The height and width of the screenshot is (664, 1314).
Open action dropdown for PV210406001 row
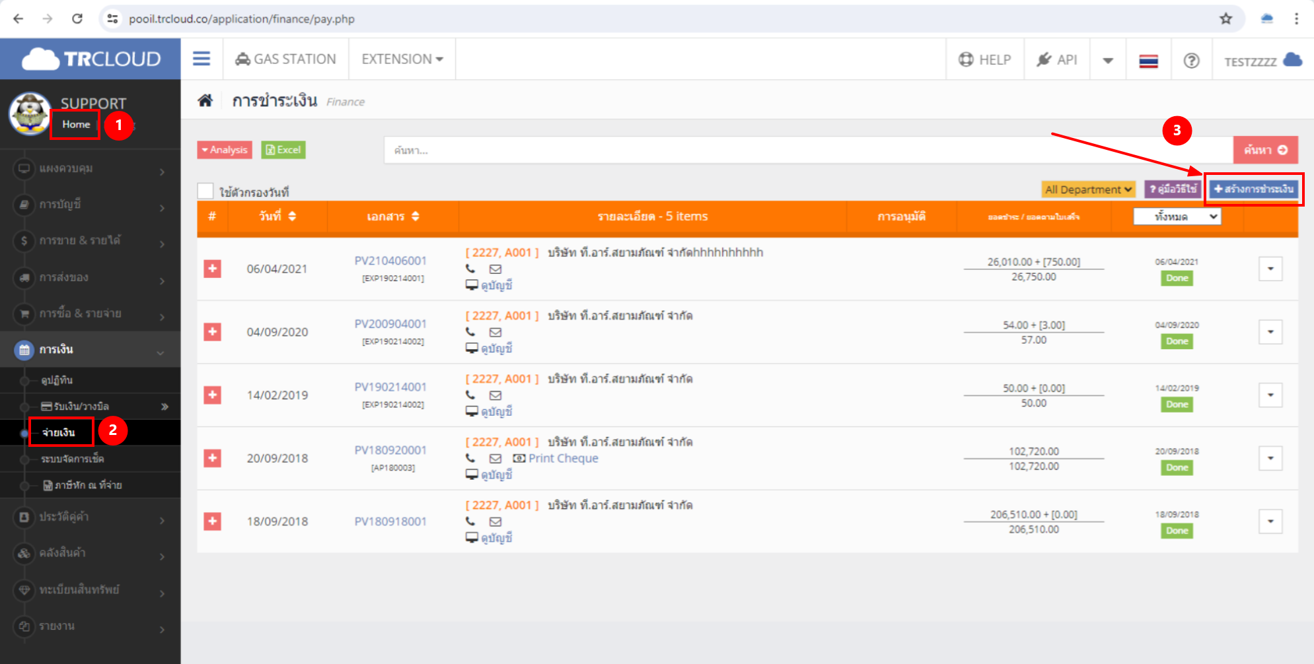pyautogui.click(x=1270, y=269)
